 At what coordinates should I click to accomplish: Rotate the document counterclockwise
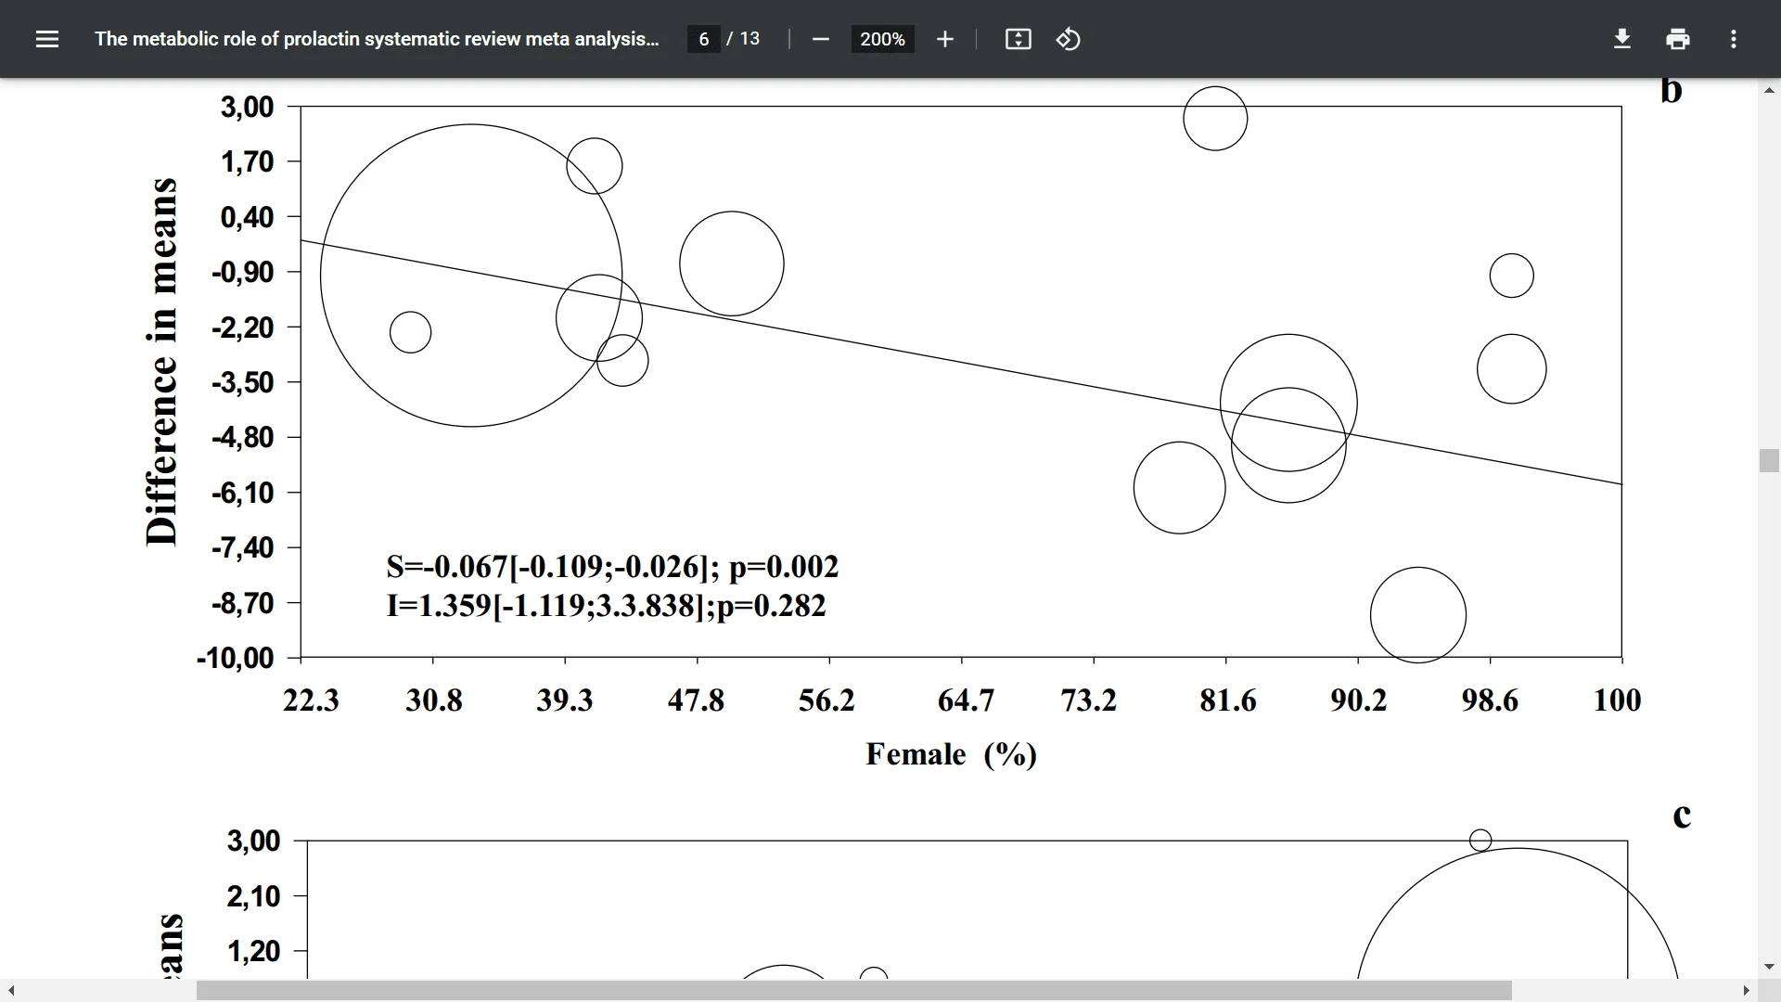coord(1068,39)
